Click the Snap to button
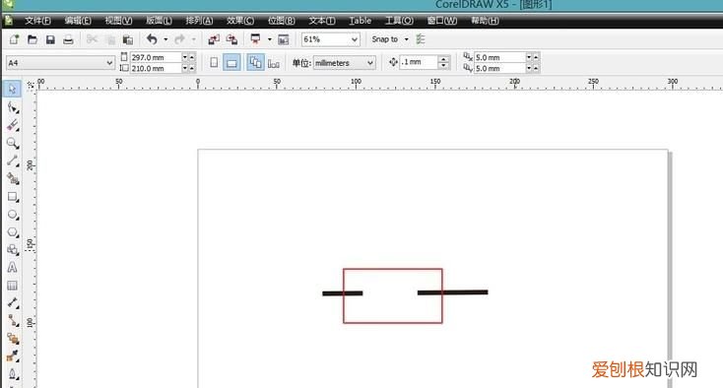723x388 pixels. 384,39
